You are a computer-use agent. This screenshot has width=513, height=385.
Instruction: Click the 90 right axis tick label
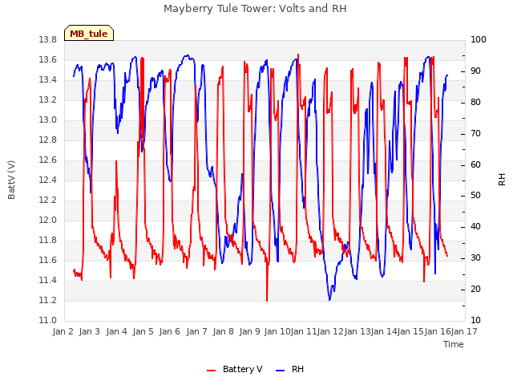pos(475,71)
